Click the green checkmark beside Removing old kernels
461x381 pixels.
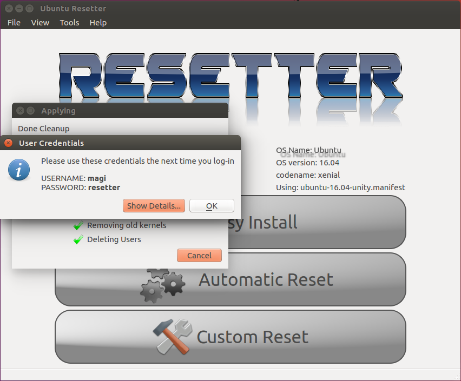tap(78, 225)
